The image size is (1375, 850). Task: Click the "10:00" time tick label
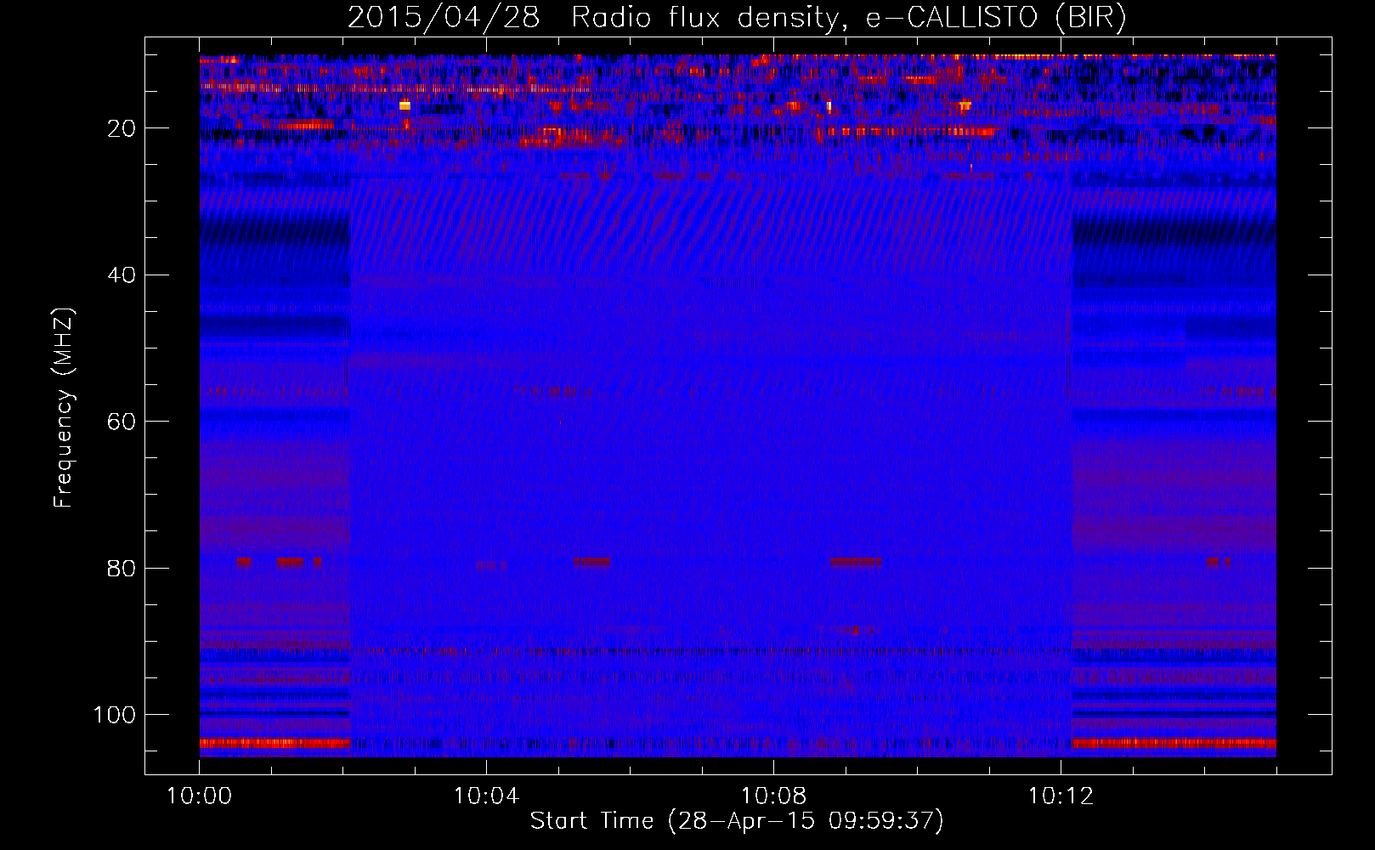tap(200, 796)
